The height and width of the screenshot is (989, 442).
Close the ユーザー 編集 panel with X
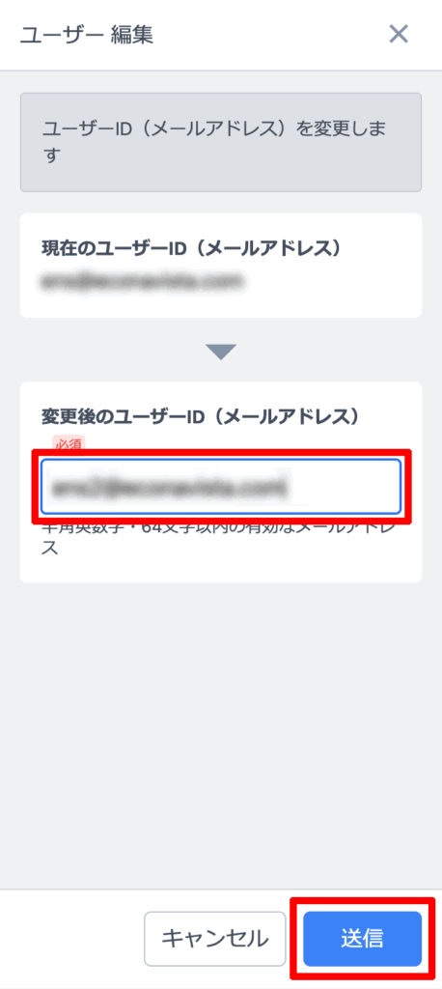coord(399,34)
